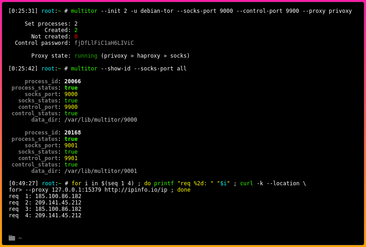This screenshot has width=366, height=247.
Task: Click the 'multitor --init' command word
Action: click(x=84, y=11)
